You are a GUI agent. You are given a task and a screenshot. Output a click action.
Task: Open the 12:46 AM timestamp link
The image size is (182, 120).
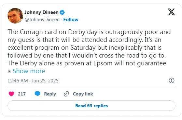[x=18, y=81]
